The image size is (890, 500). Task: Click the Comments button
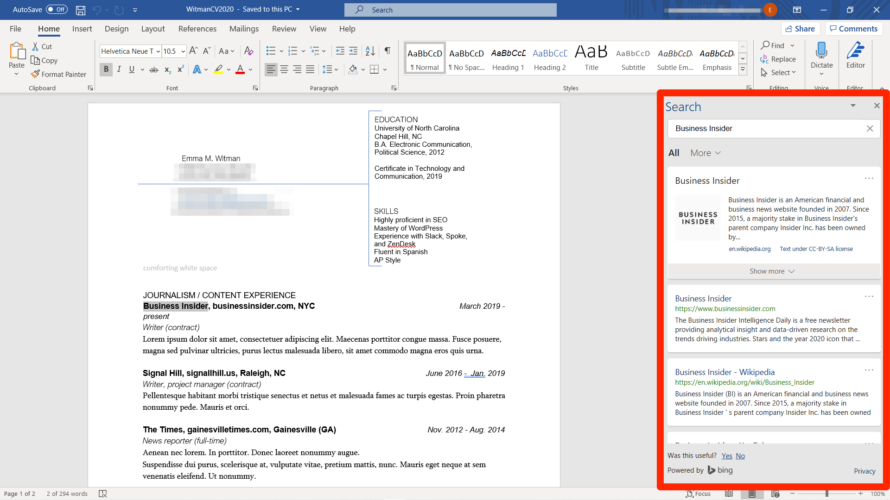coord(854,29)
